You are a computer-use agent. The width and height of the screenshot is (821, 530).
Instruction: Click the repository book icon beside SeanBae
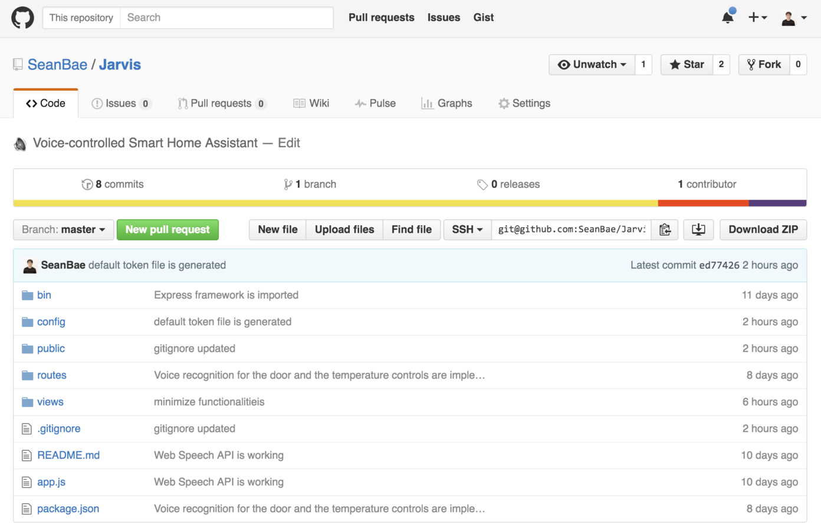click(18, 65)
